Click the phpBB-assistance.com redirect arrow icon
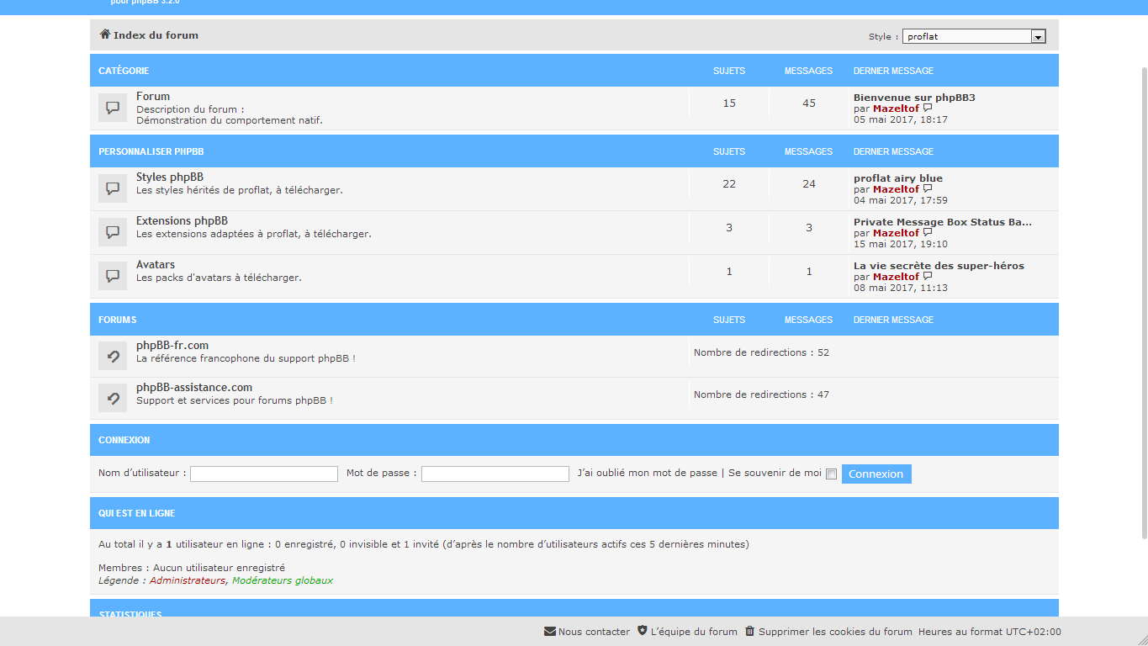Image resolution: width=1148 pixels, height=646 pixels. 113,398
